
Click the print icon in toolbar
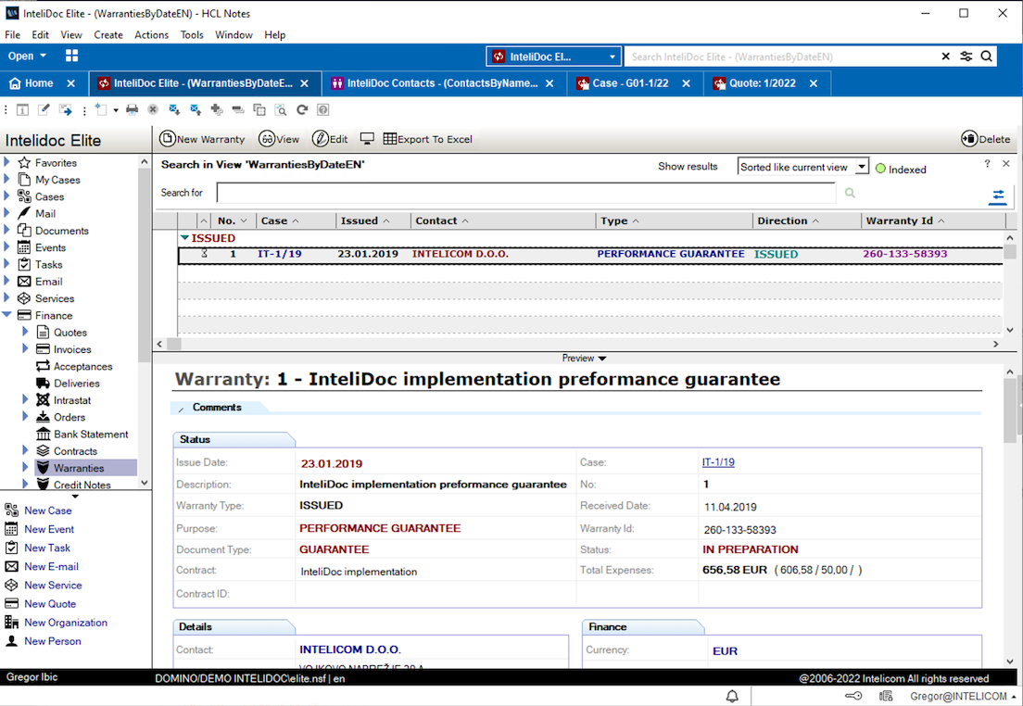[132, 109]
